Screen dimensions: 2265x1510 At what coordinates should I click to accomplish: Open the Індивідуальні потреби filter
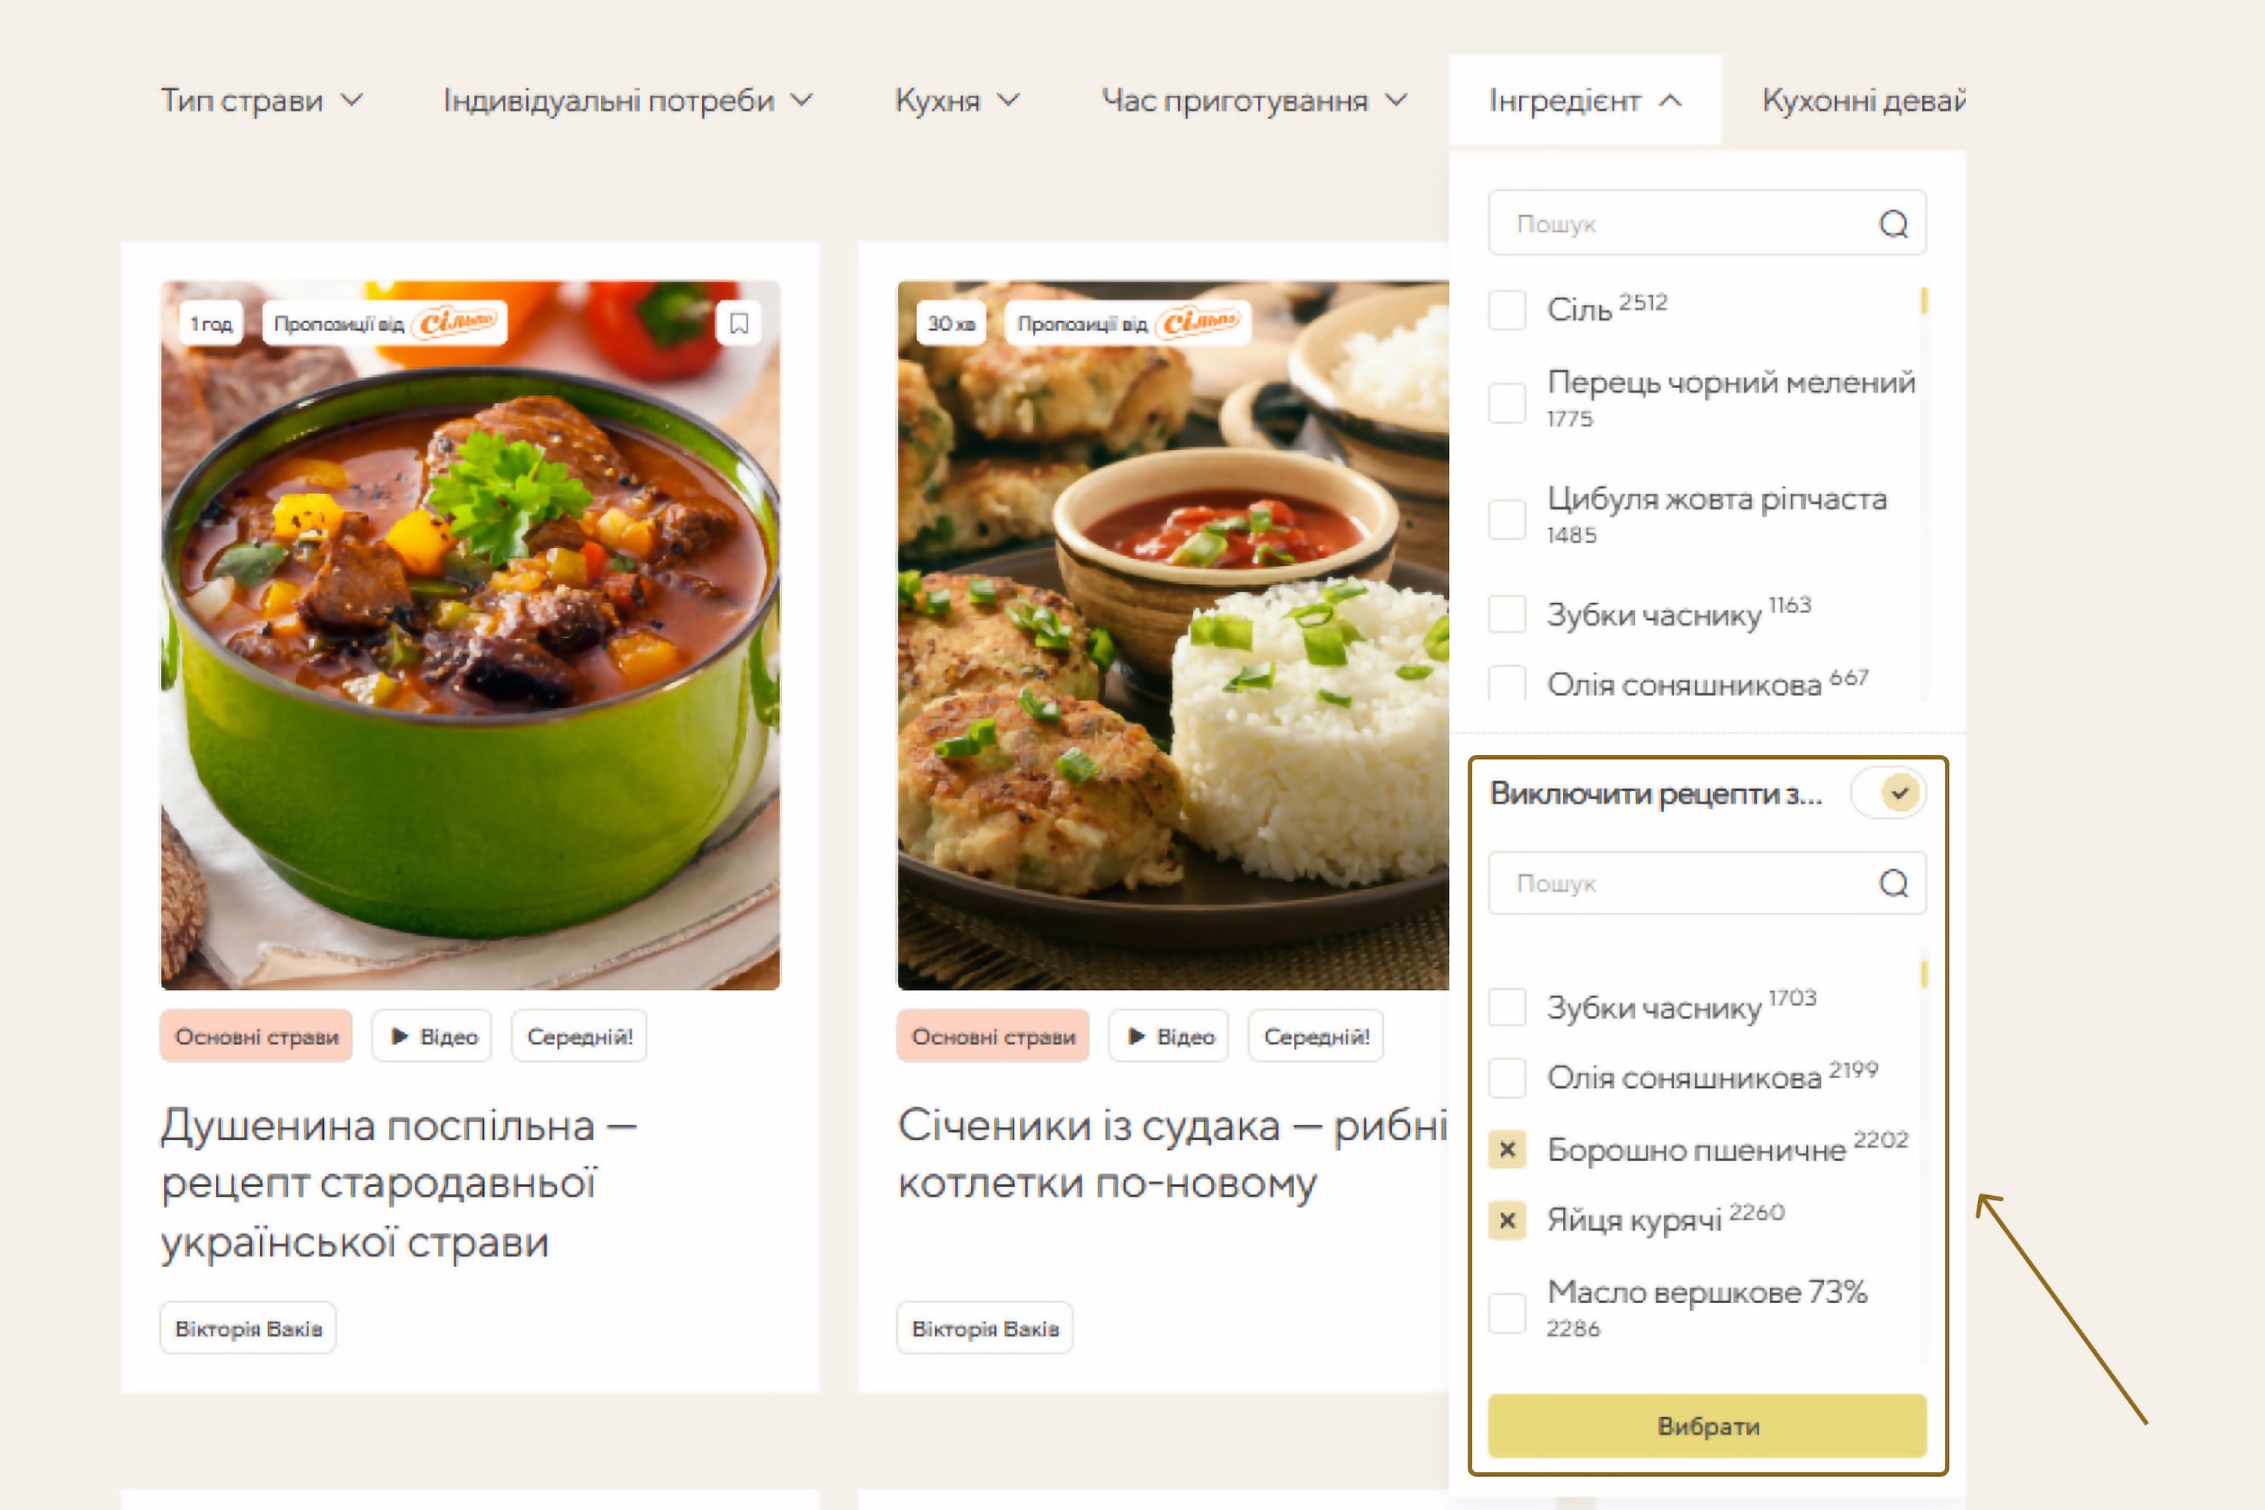click(628, 100)
